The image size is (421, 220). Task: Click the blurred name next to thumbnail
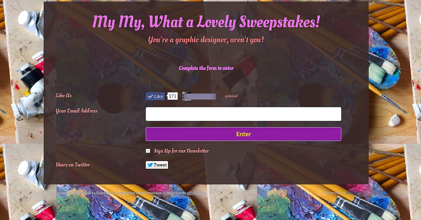point(203,96)
